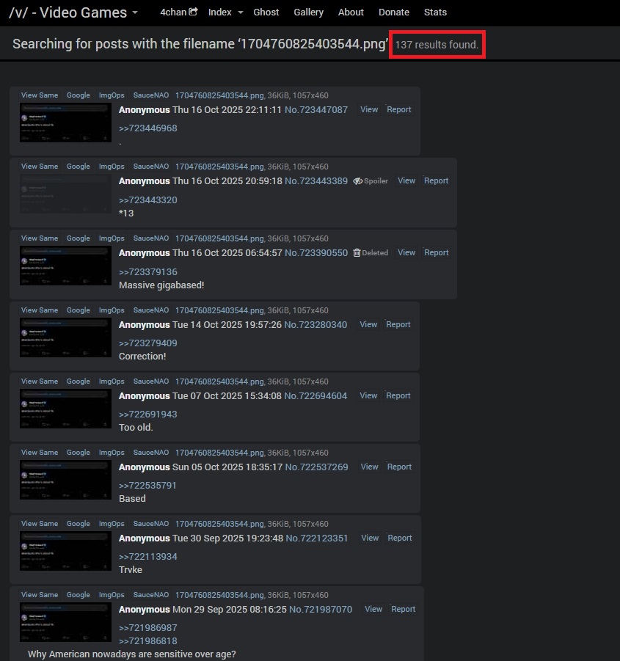620x661 pixels.
Task: Click the Spoiler eye icon on post 723443389
Action: pyautogui.click(x=357, y=181)
